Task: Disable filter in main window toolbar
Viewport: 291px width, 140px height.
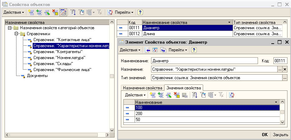Action: tap(99, 12)
